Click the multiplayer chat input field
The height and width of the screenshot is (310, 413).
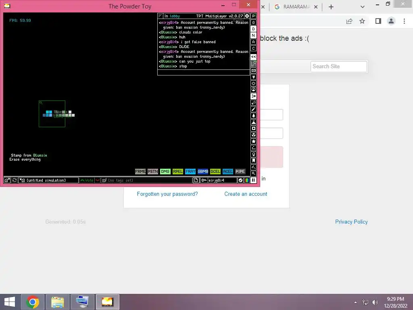point(204,73)
